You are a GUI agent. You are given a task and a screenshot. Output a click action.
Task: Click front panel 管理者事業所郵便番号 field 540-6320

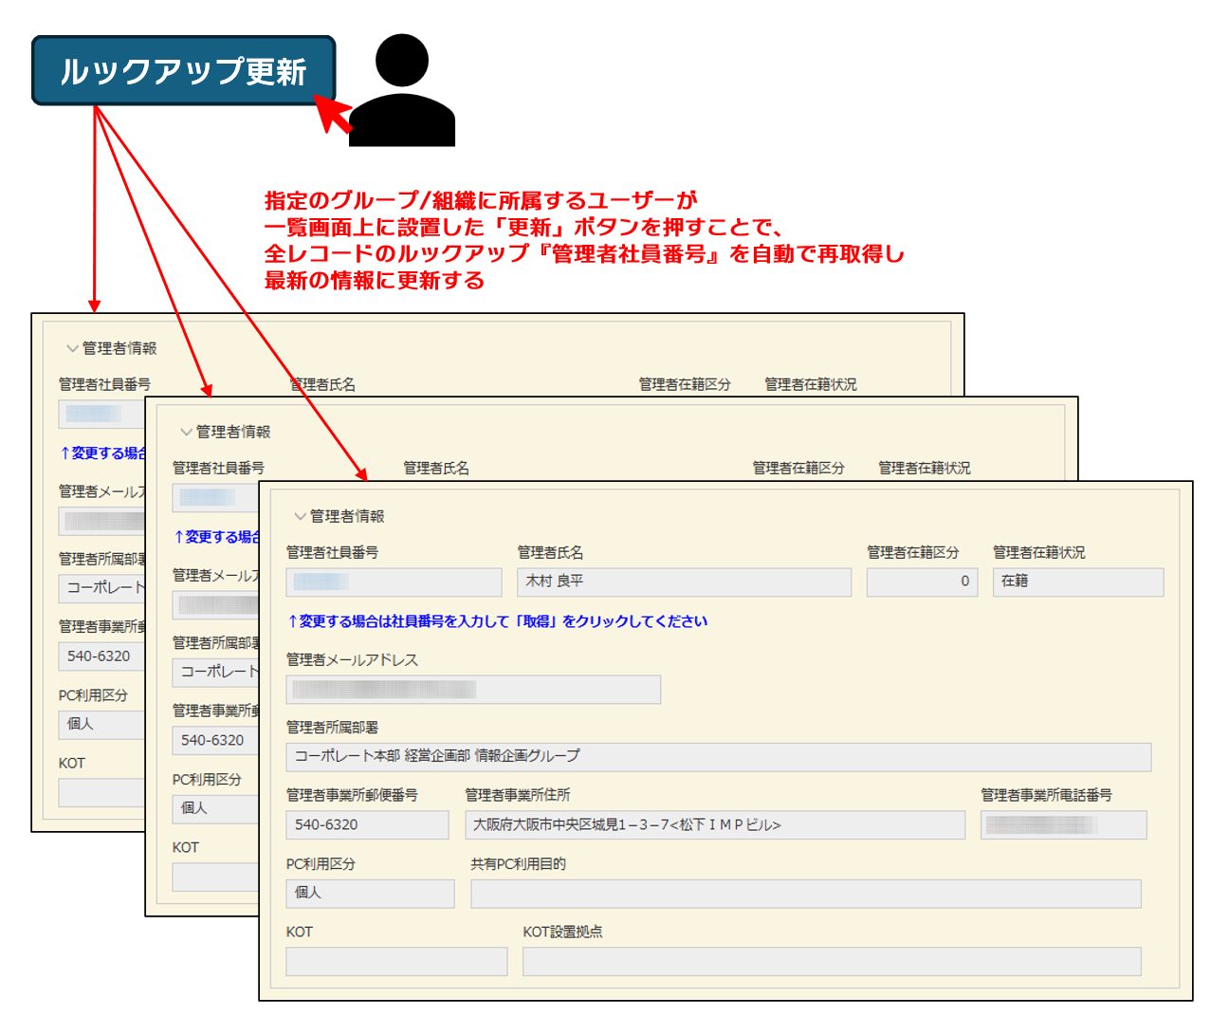click(367, 825)
